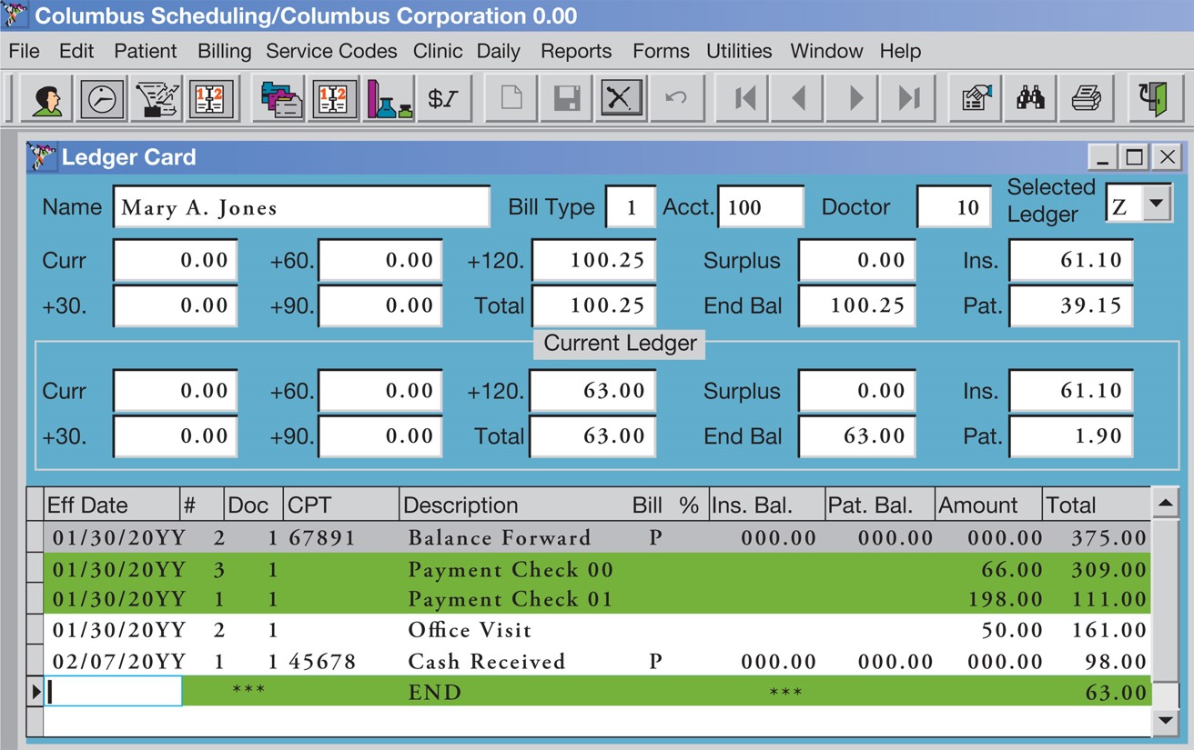Select the Payment Check 00 row
The width and height of the screenshot is (1194, 750).
click(x=597, y=569)
